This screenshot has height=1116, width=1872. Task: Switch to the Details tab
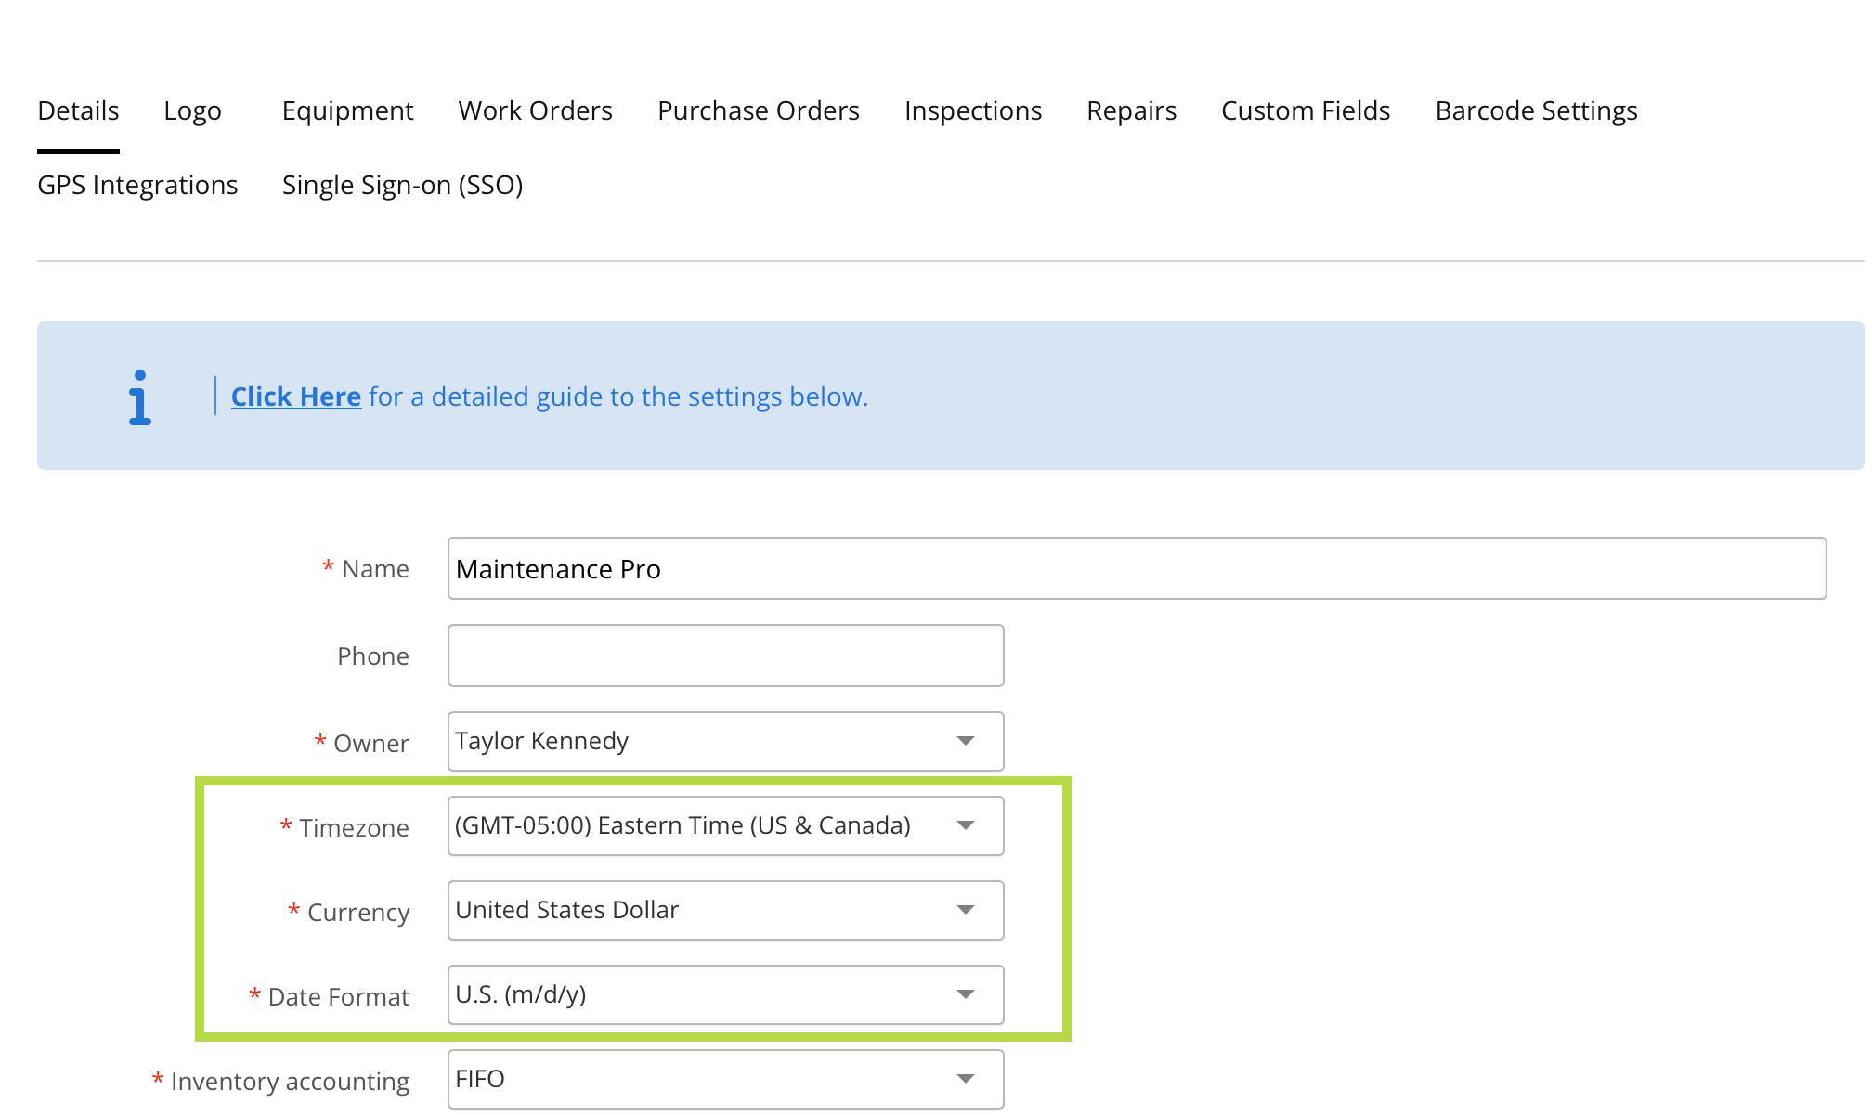[78, 110]
